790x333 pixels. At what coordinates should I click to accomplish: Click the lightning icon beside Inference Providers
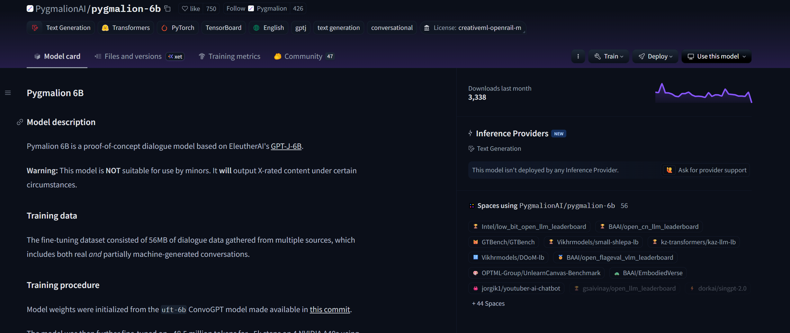[x=471, y=133]
